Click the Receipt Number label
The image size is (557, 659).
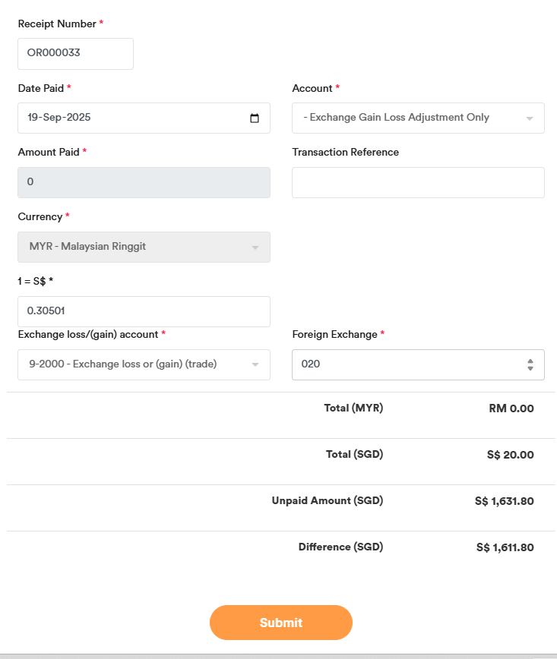click(57, 24)
